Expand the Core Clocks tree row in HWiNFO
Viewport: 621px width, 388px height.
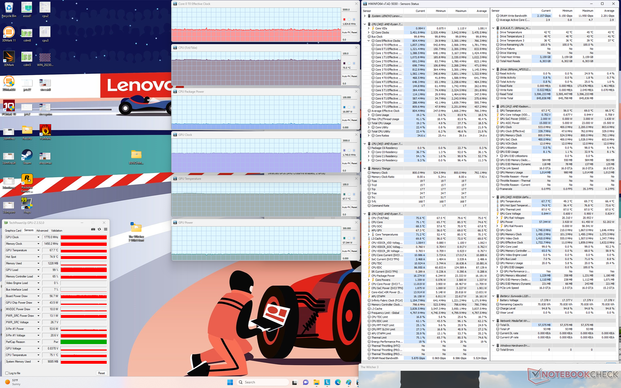[x=369, y=33]
